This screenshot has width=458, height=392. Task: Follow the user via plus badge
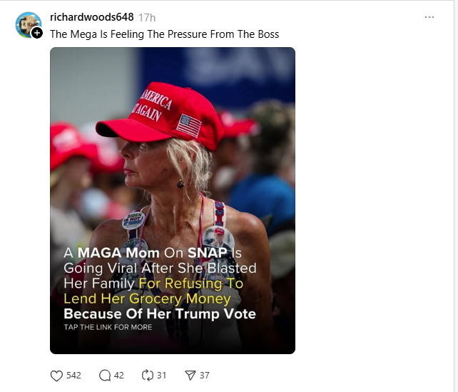coord(37,34)
